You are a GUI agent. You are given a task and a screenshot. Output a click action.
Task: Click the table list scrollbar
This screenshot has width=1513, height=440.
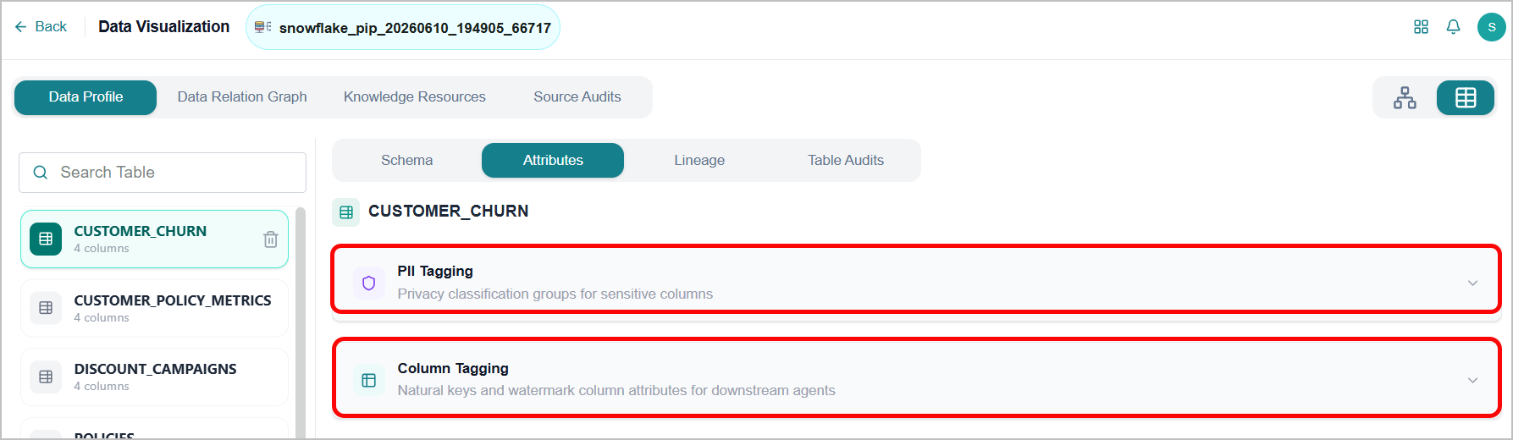300,322
